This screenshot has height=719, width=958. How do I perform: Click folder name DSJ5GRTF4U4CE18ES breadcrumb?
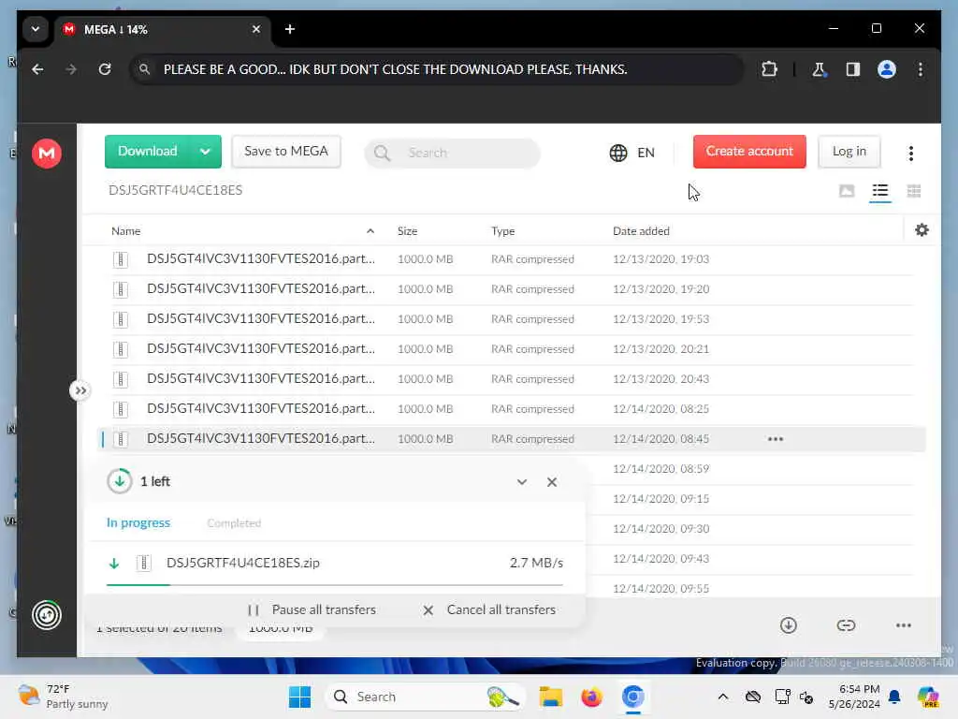pos(175,190)
